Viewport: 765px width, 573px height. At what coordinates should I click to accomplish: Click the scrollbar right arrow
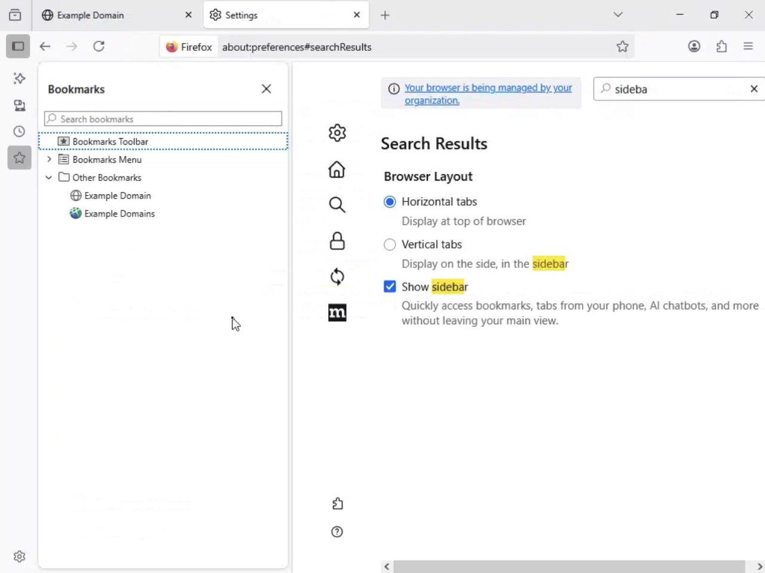pos(759,566)
